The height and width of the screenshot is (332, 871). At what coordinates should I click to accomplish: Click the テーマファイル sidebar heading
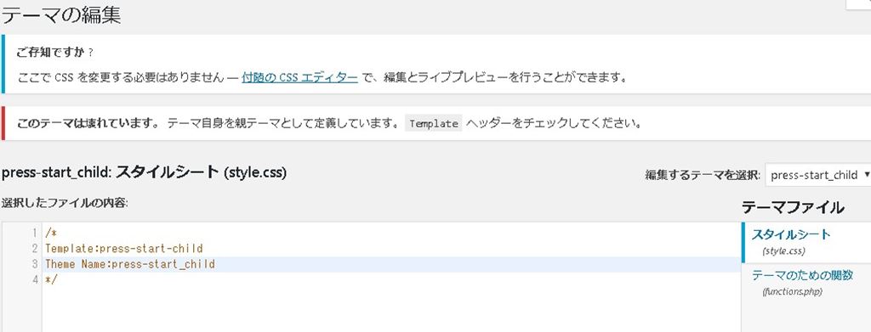pos(793,207)
